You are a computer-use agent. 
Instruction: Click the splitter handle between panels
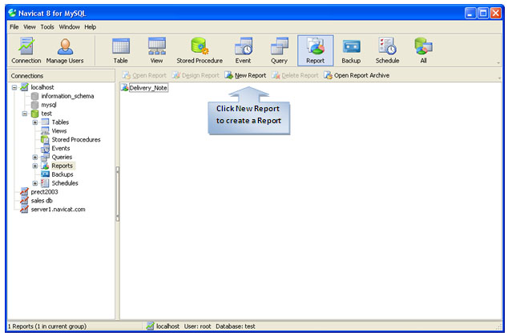(117, 194)
